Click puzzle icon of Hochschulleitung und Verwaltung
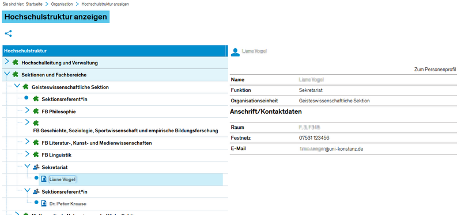 click(15, 63)
